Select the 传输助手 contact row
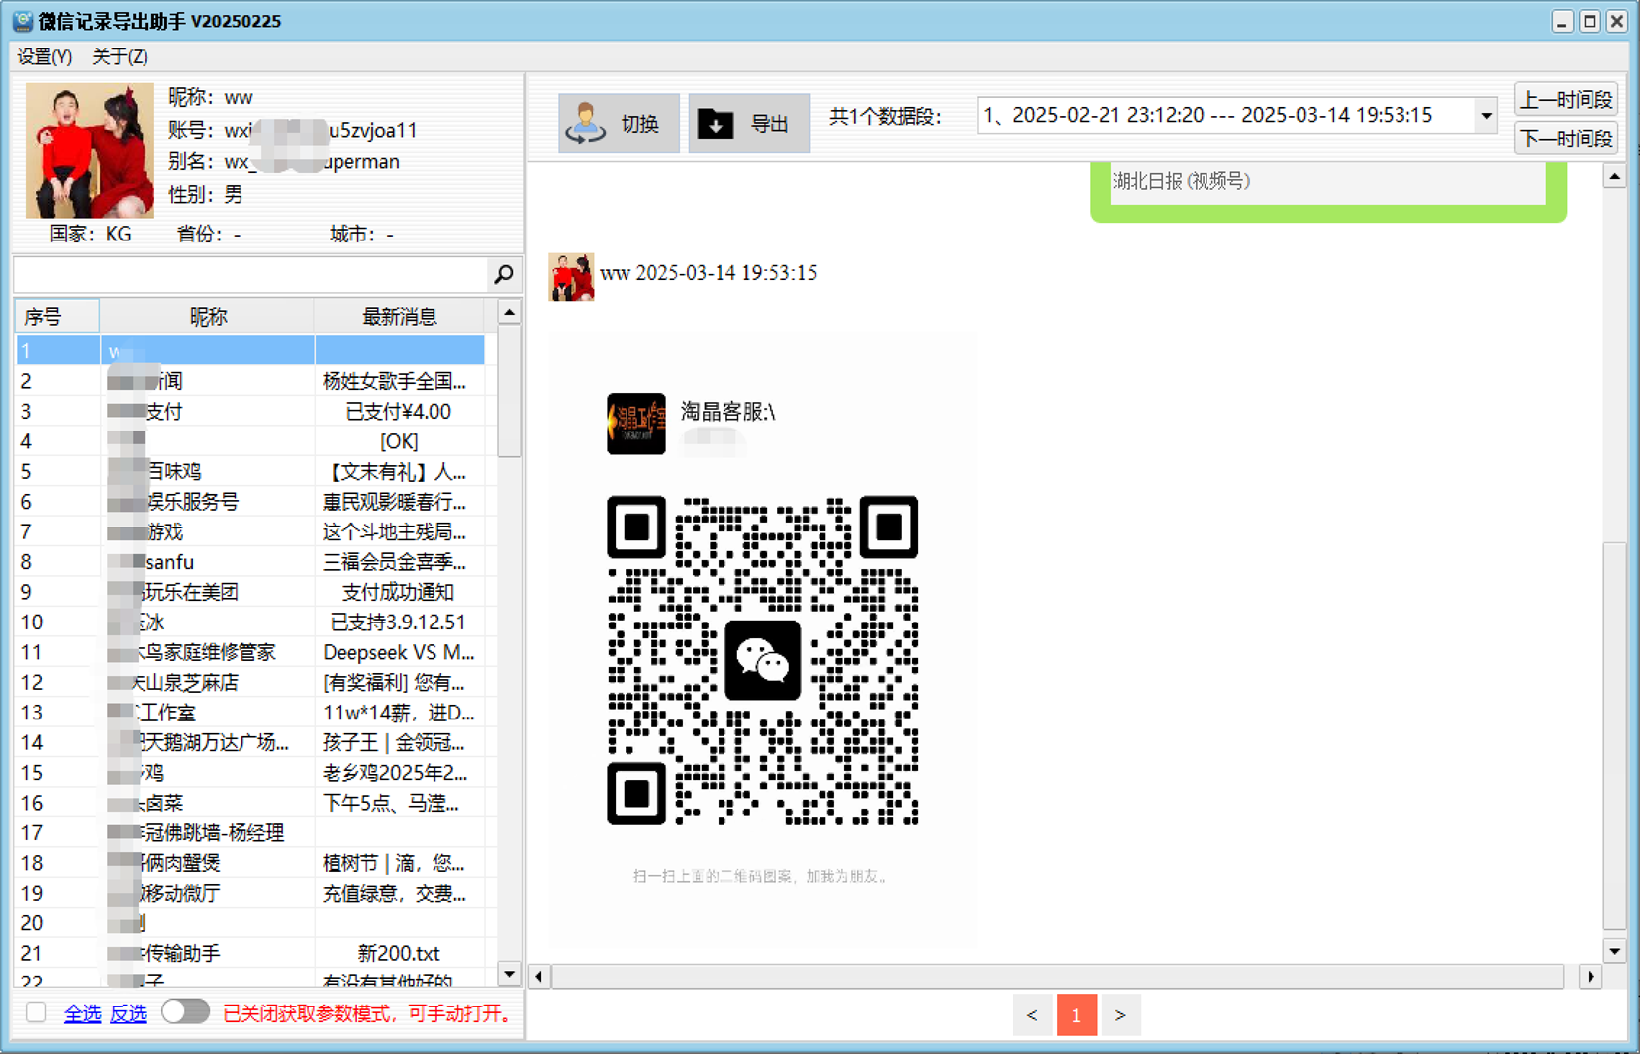 250,953
